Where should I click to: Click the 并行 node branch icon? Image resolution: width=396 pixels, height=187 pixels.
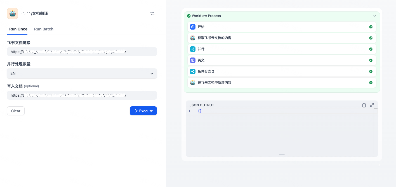(x=192, y=49)
